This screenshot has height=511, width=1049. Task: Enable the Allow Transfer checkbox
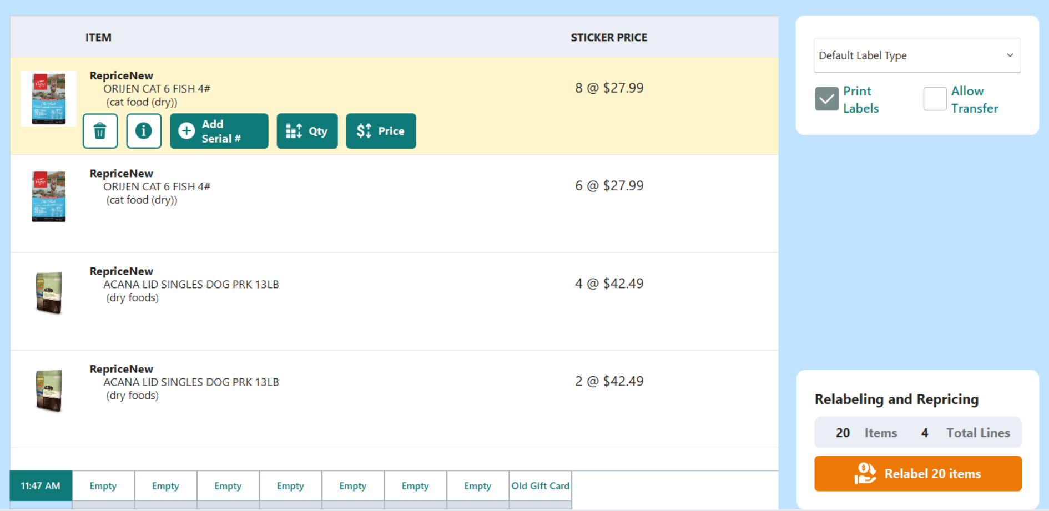(935, 99)
